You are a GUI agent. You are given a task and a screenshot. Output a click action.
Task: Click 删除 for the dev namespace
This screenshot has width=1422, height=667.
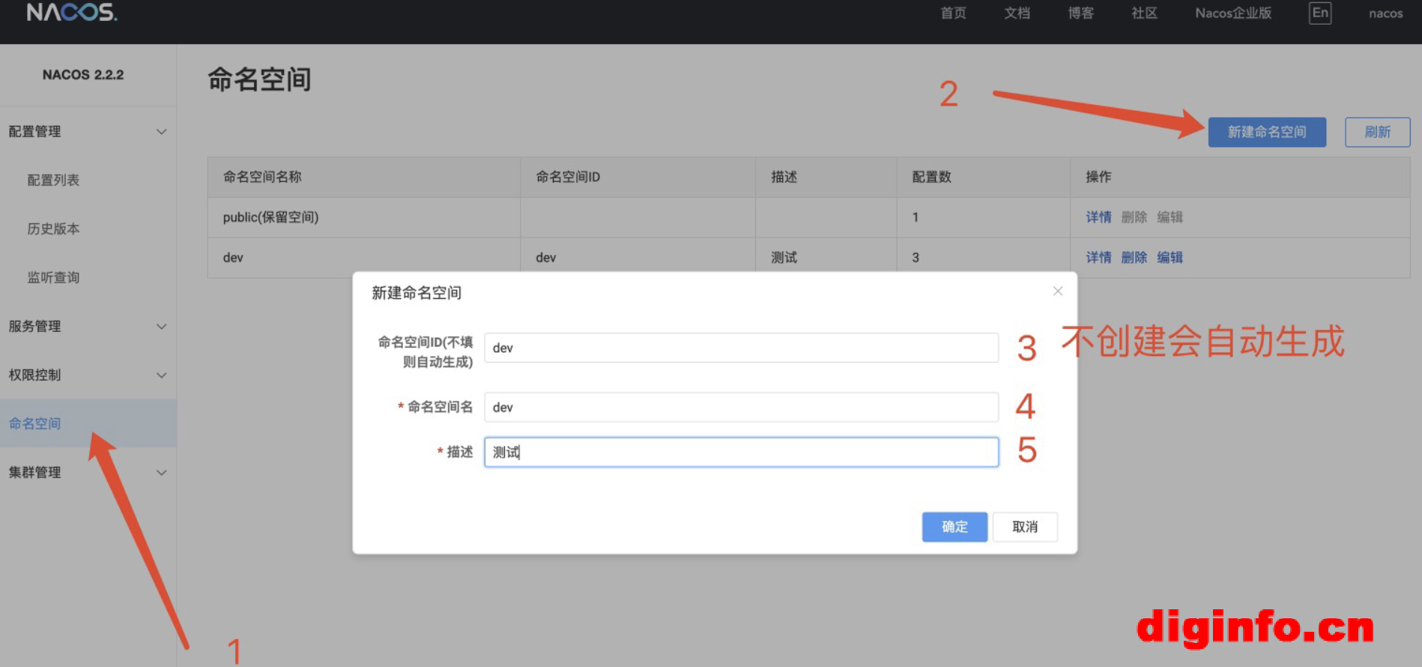coord(1134,258)
